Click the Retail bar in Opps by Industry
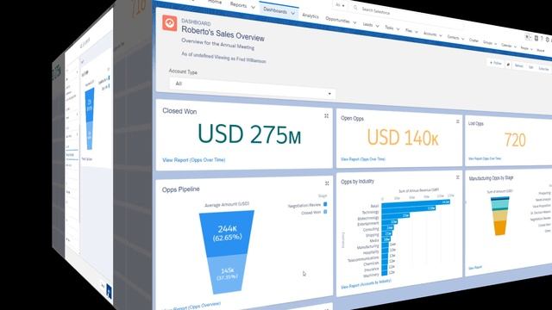This screenshot has height=310, width=552. click(416, 203)
